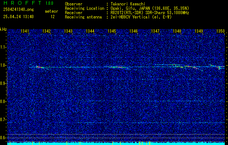Click the 1.1 frequency axis label
228x145 pixels.
pos(3,47)
